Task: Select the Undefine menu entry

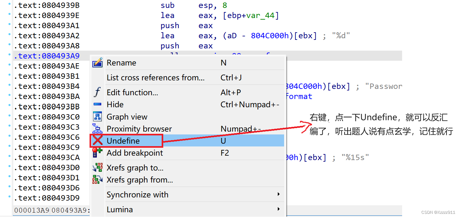Action: tap(123, 141)
